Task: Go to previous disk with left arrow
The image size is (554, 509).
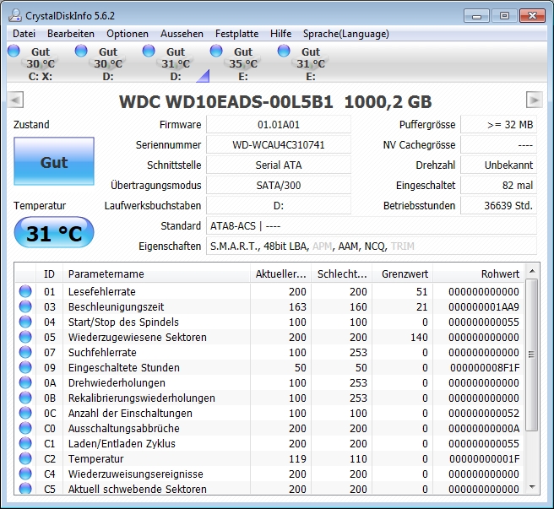Action: 15,100
